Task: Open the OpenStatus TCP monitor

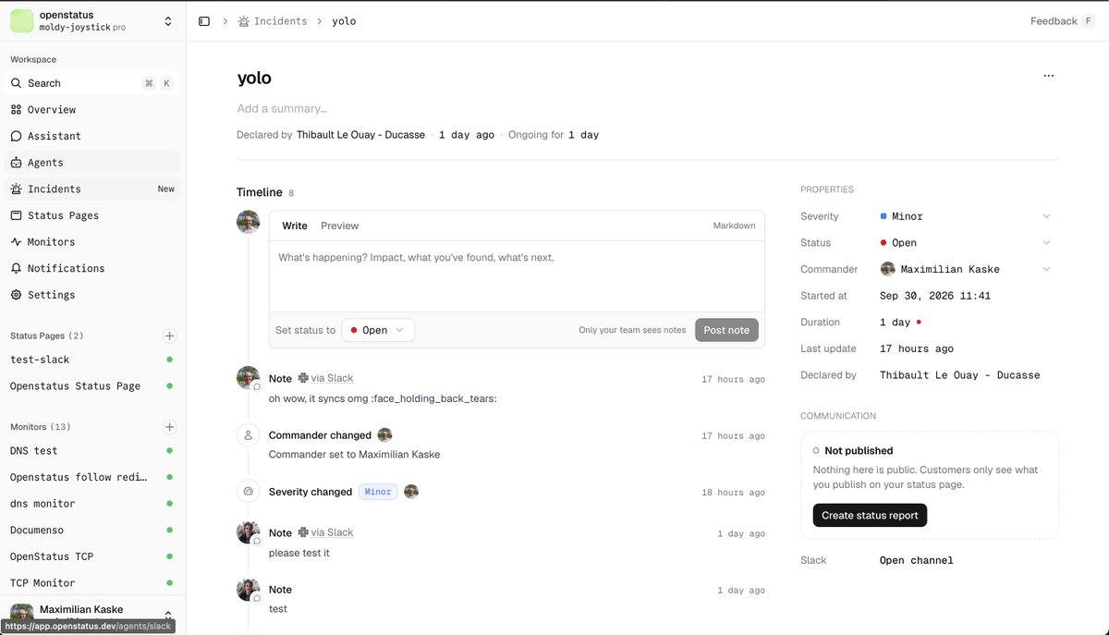Action: (92, 556)
